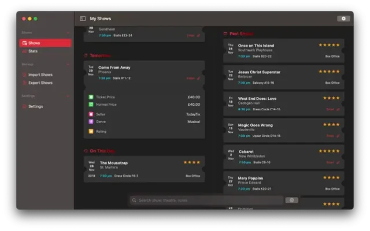Click the On This Day section icon
The width and height of the screenshot is (370, 231).
click(x=86, y=151)
